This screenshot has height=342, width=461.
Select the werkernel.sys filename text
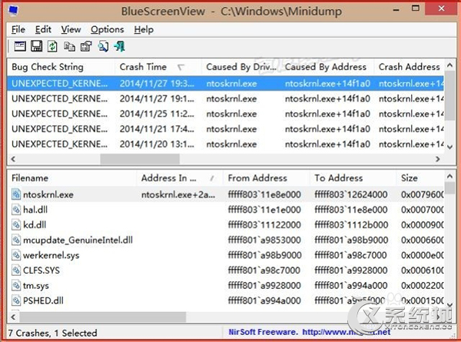[51, 255]
